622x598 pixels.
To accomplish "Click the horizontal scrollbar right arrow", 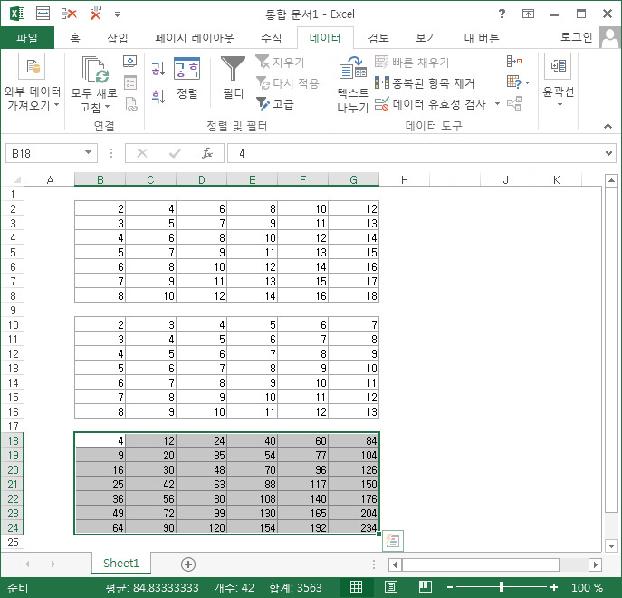I will (595, 564).
